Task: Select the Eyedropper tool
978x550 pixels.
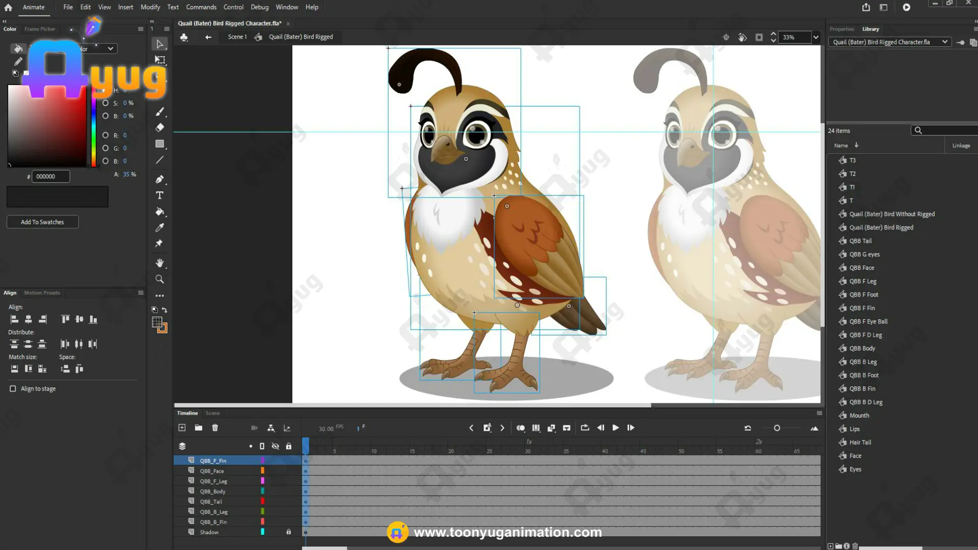Action: pos(159,228)
